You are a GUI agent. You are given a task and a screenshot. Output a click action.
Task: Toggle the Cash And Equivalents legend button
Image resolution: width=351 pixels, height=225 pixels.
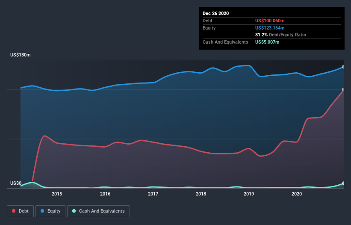98,211
